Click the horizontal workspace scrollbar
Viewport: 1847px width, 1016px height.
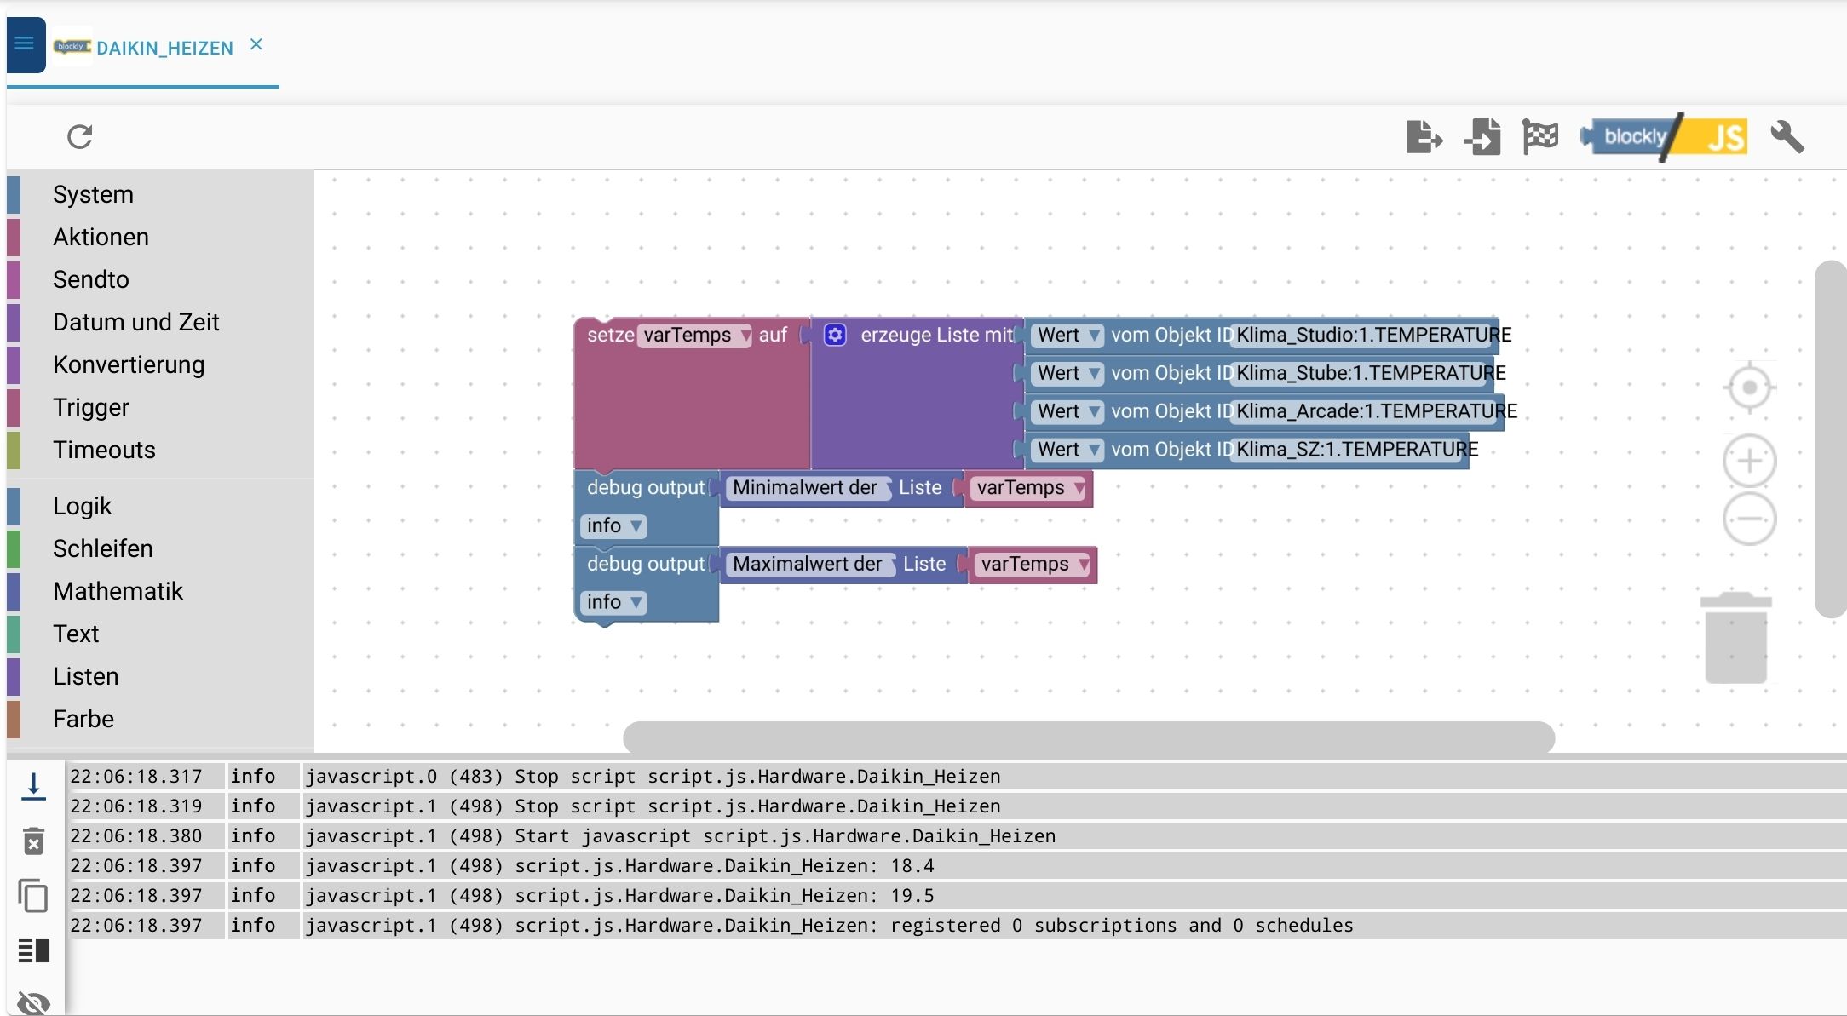[1088, 737]
